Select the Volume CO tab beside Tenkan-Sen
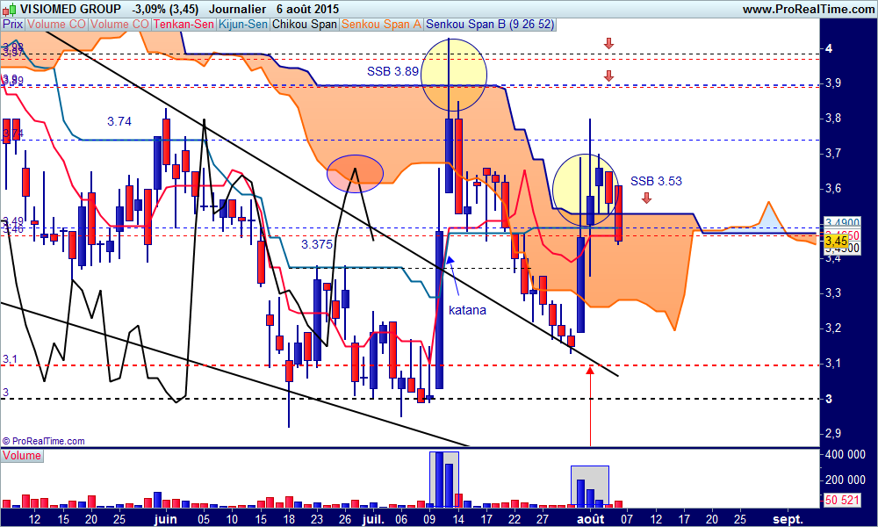Viewport: 878px width, 527px height. pyautogui.click(x=119, y=24)
